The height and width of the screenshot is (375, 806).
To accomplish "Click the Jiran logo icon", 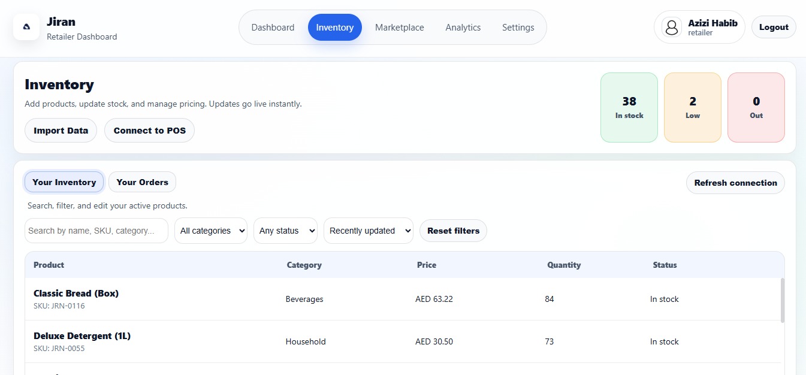I will [26, 27].
